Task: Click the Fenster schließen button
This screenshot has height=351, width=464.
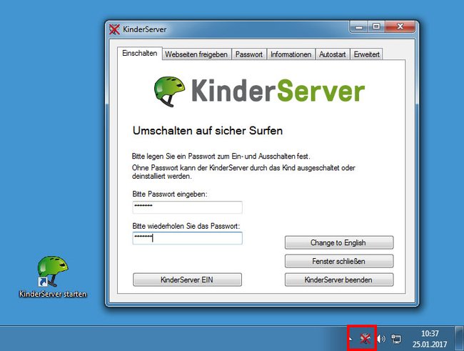Action: tap(339, 261)
